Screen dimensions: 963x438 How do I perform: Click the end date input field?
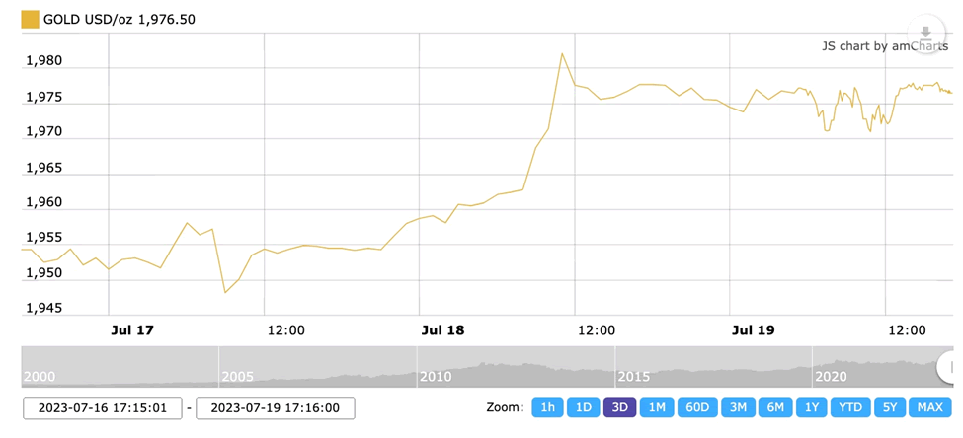pos(276,407)
